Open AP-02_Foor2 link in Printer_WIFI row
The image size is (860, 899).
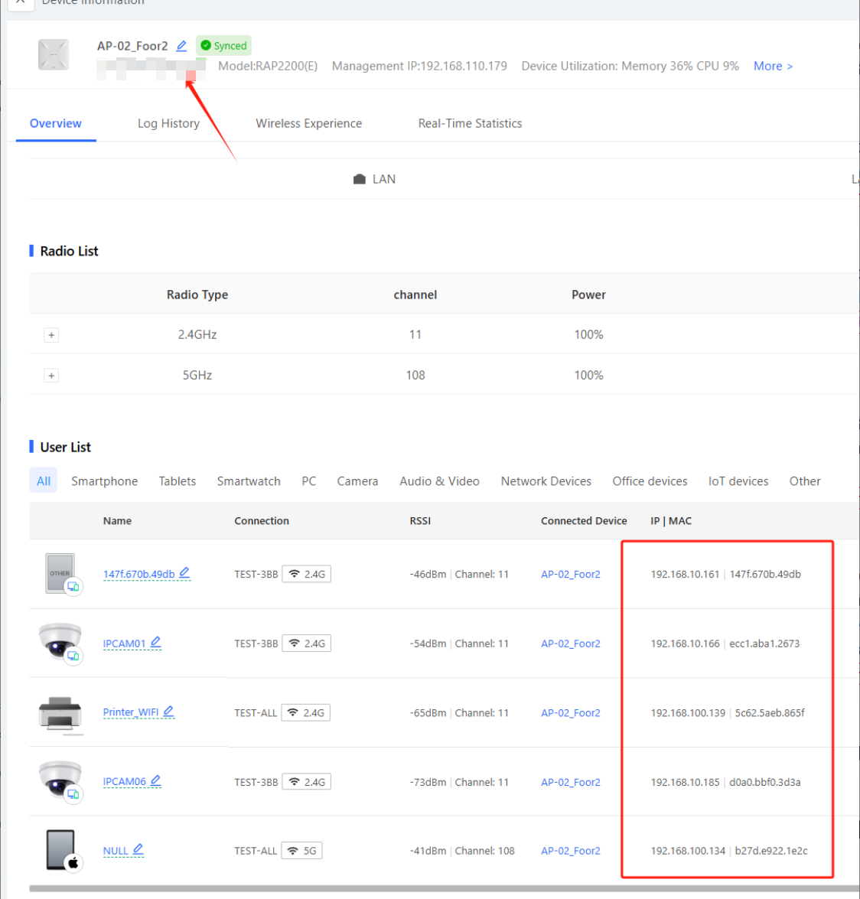coord(570,713)
